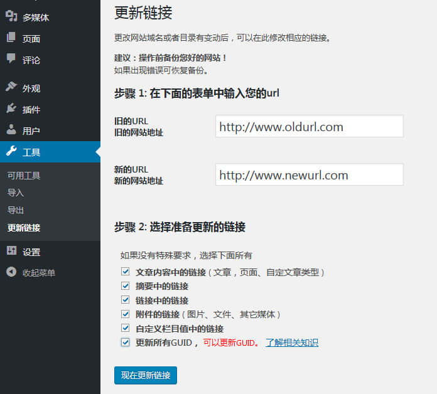The width and height of the screenshot is (437, 394).
Task: Go to 导出 submenu
Action: tap(16, 210)
